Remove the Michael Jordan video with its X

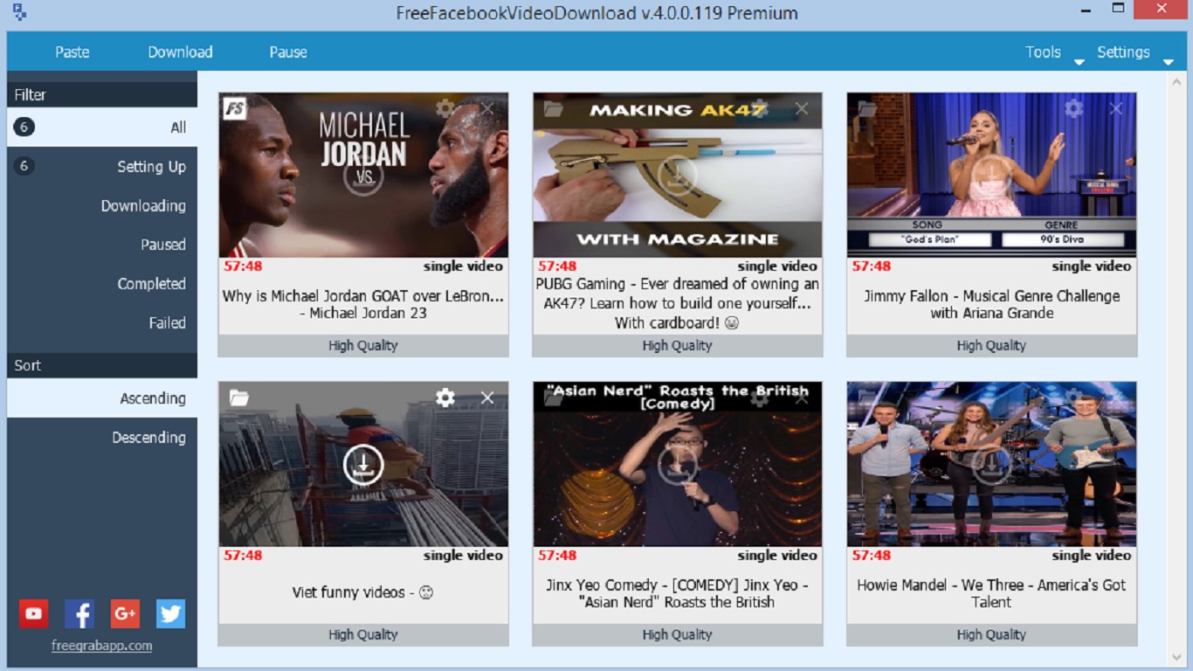(487, 108)
